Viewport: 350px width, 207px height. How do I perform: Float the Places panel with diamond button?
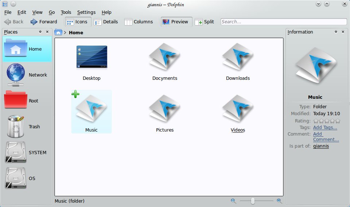40,32
